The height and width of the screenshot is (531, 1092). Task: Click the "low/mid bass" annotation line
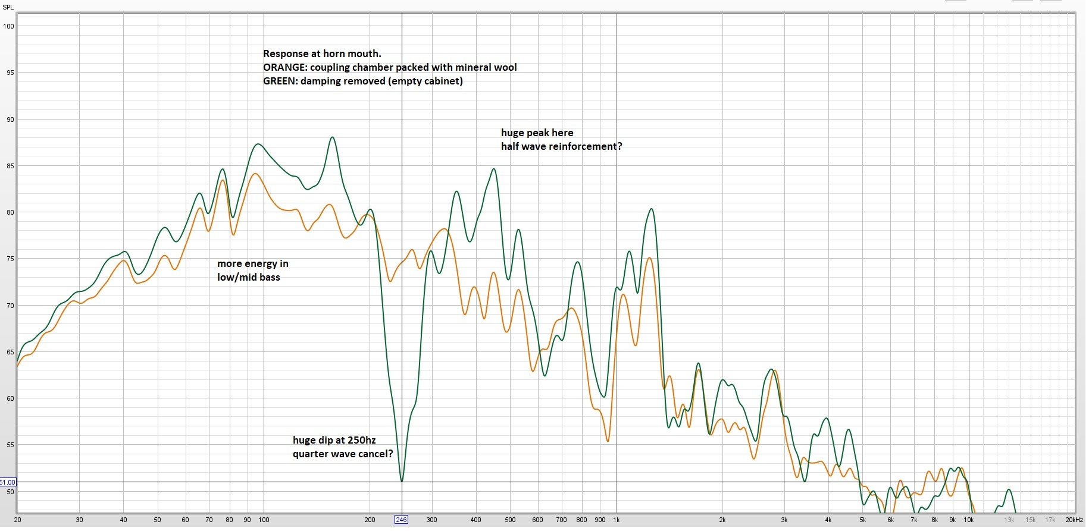pos(249,277)
